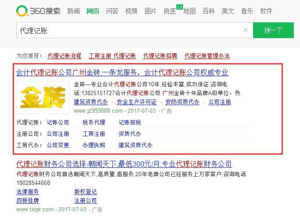Open the 朝闻天下 代理记账财务公司 result title

point(124,164)
